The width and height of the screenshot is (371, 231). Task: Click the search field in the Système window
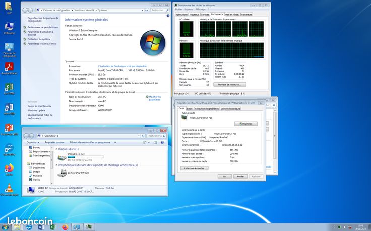tap(160, 10)
